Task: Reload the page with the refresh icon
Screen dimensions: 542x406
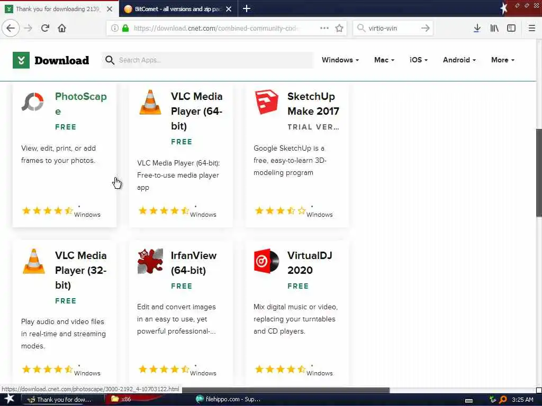Action: (45, 28)
